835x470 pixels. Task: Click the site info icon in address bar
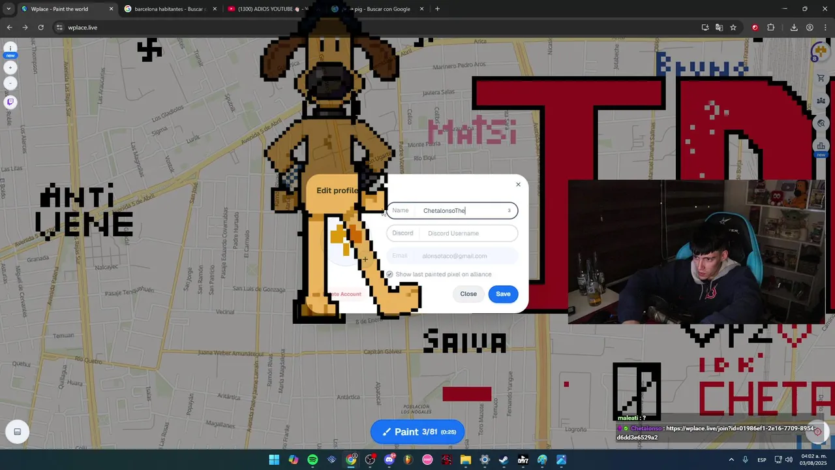pos(59,27)
